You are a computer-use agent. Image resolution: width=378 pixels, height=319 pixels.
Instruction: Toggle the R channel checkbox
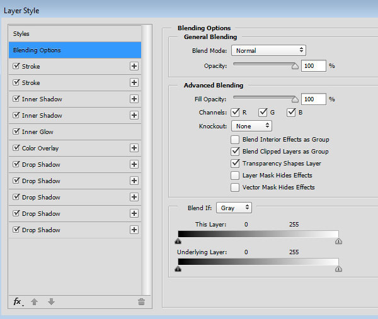coord(235,112)
